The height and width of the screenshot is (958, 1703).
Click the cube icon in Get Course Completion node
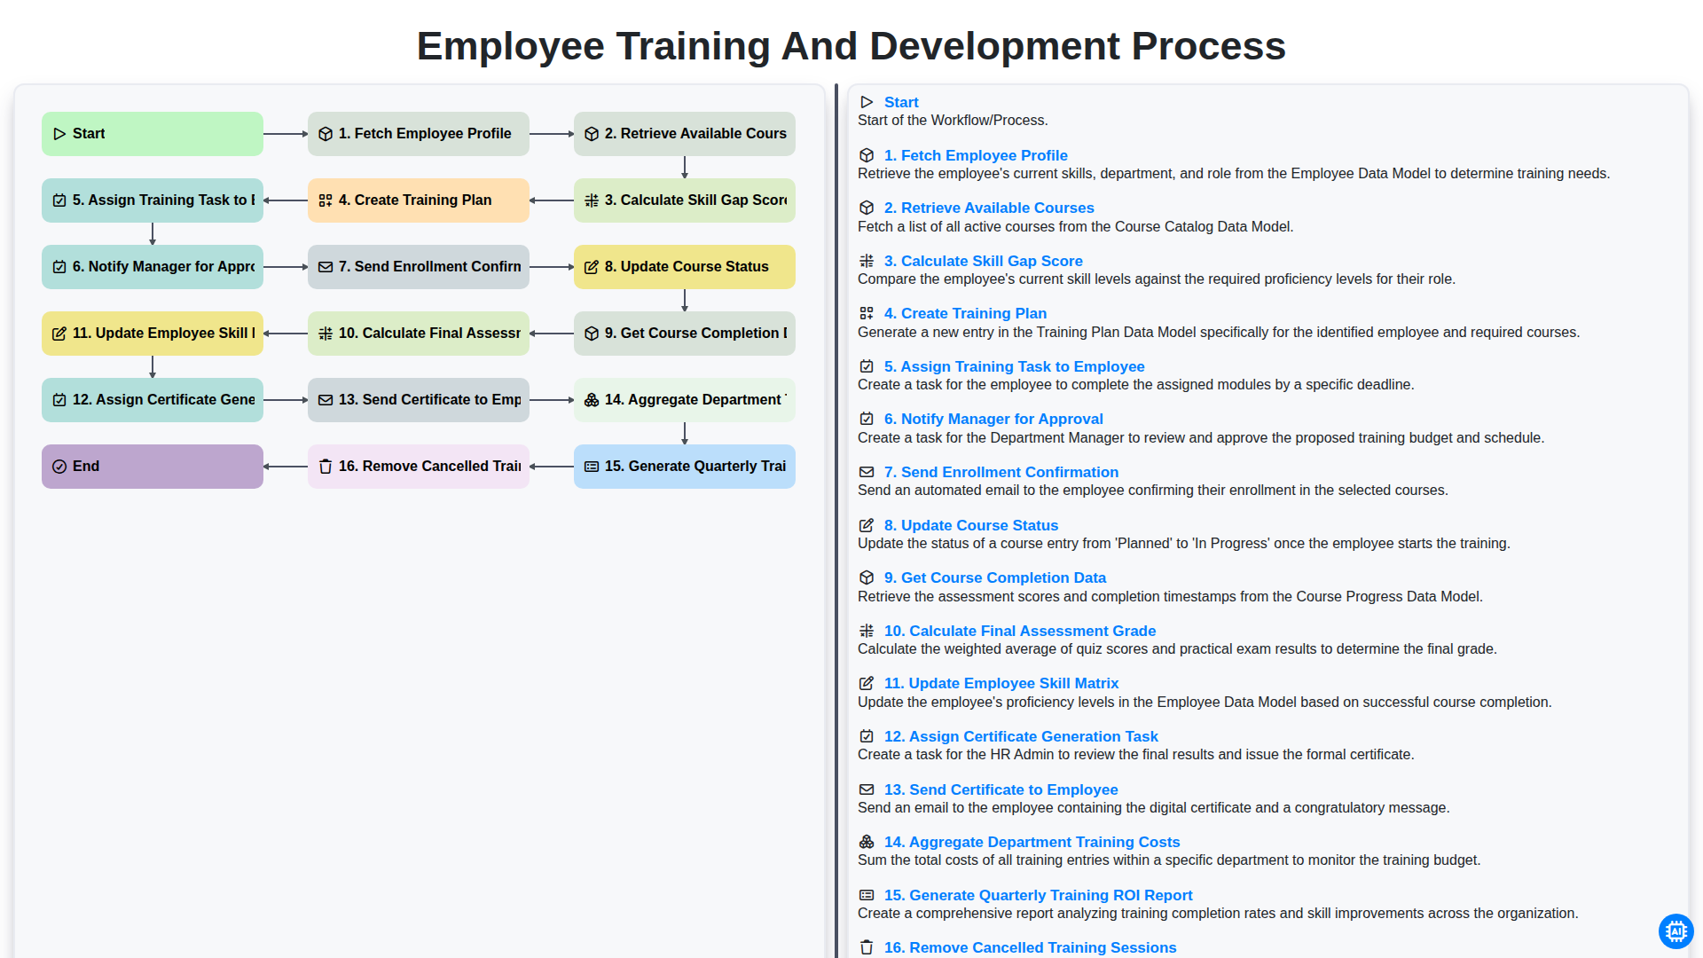point(592,334)
